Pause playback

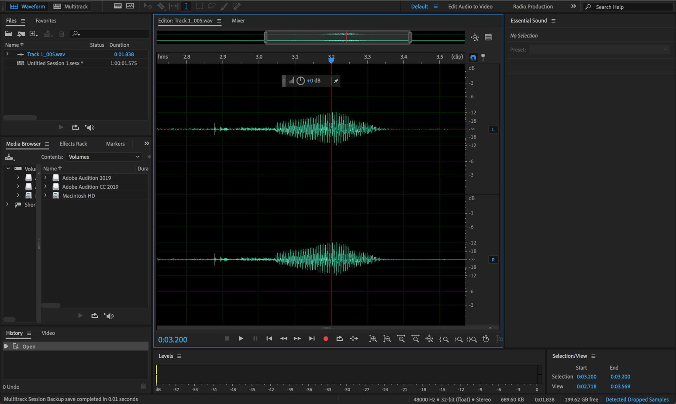click(255, 339)
